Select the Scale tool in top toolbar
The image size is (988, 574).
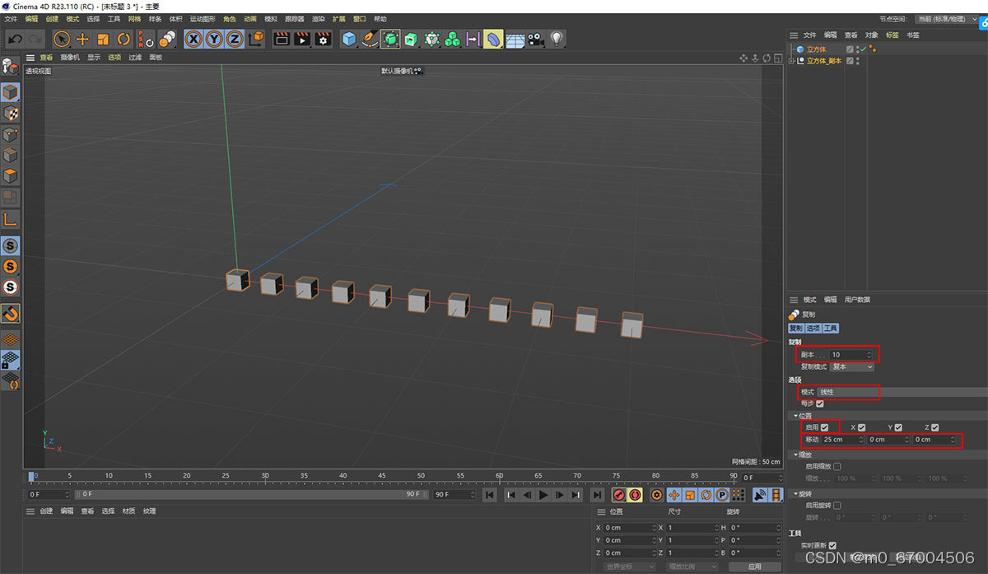(x=103, y=39)
